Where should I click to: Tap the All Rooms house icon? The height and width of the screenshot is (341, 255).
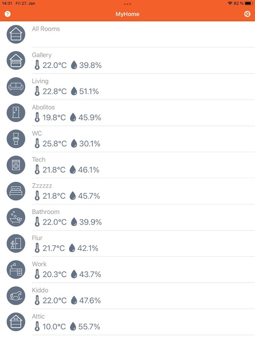pos(16,34)
